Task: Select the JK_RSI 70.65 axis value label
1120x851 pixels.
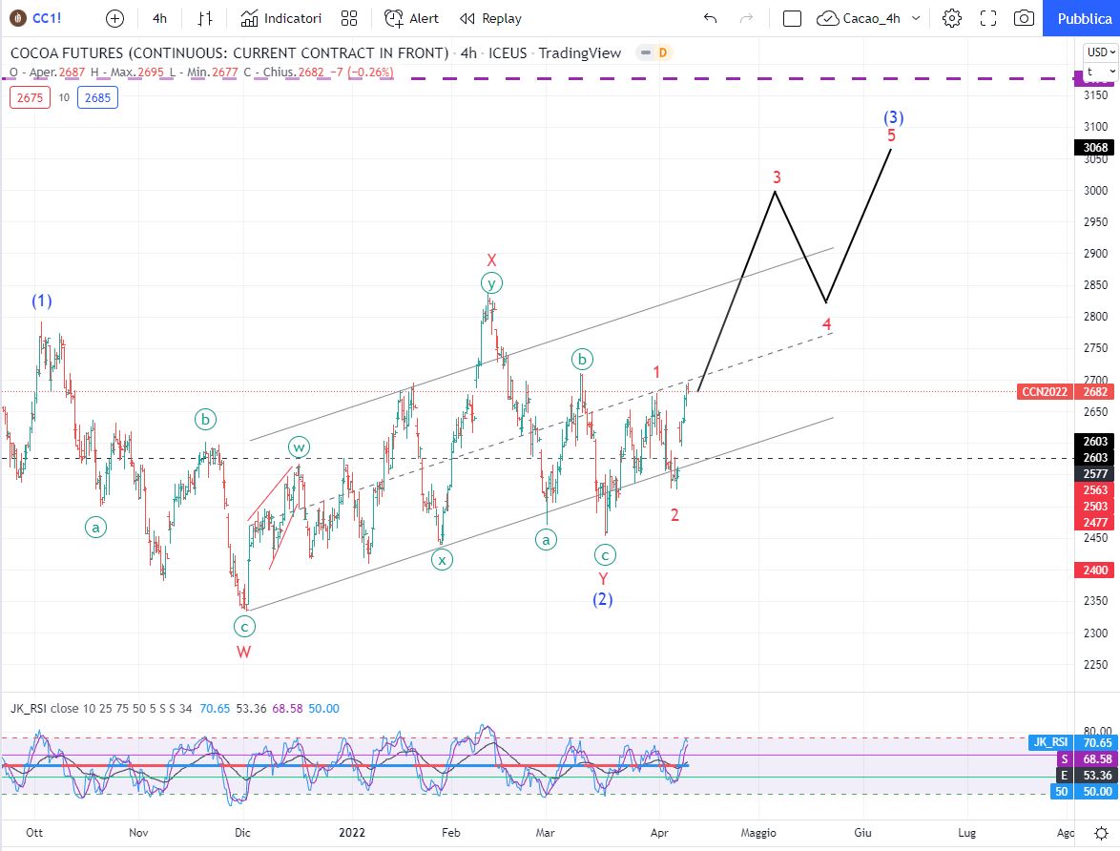Action: tap(1071, 742)
